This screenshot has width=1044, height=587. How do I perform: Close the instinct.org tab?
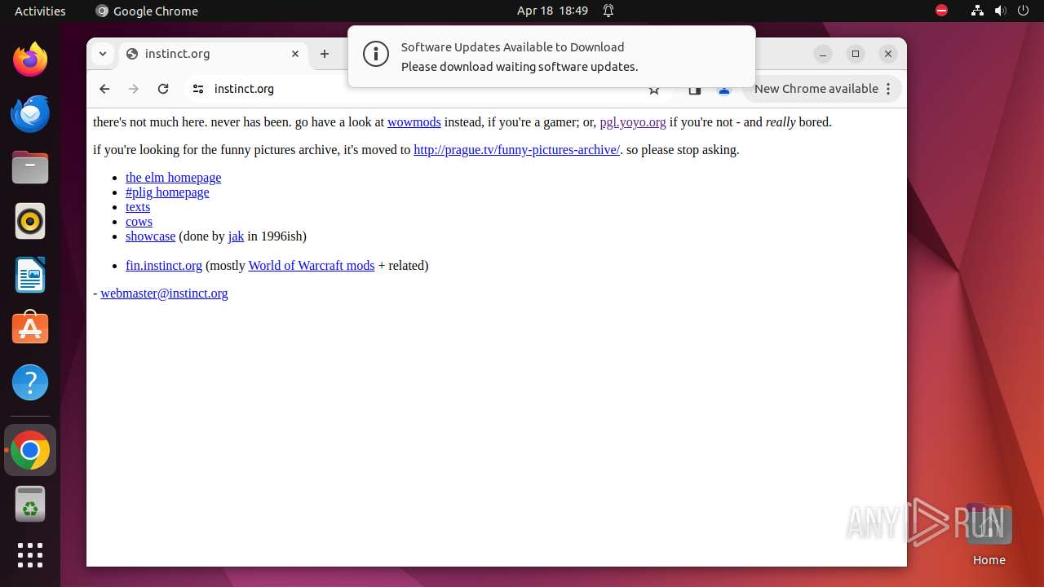click(x=295, y=54)
